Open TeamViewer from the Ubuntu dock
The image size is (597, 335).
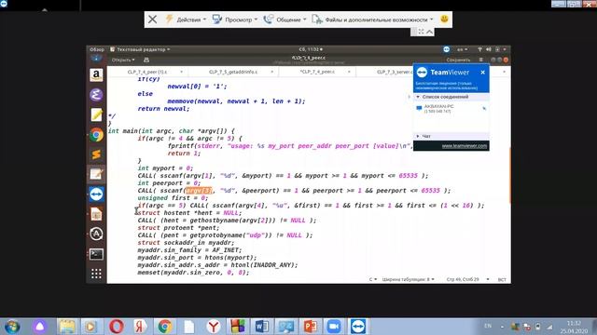click(96, 194)
